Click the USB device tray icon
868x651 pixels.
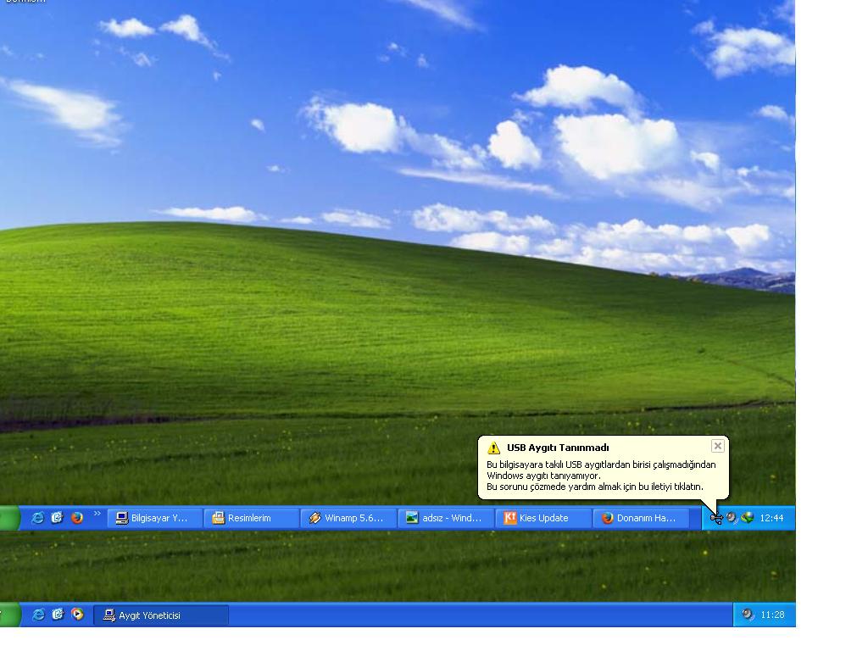[x=716, y=518]
